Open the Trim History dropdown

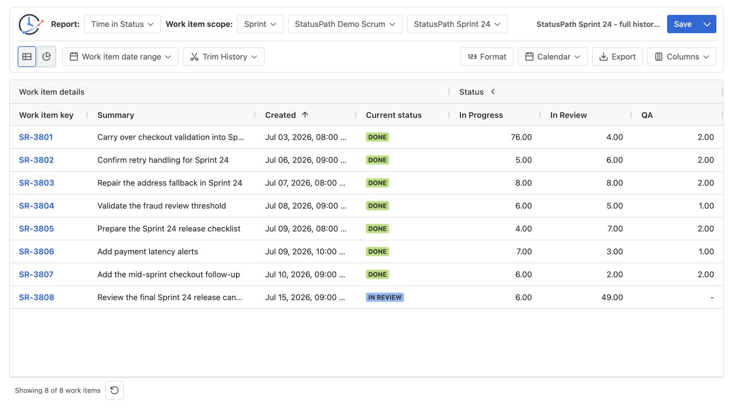click(223, 57)
